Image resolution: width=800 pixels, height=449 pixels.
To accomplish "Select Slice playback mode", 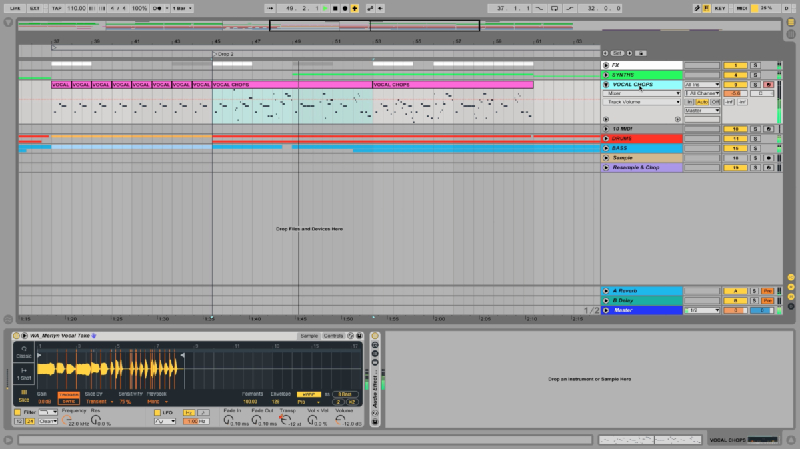I will 24,395.
